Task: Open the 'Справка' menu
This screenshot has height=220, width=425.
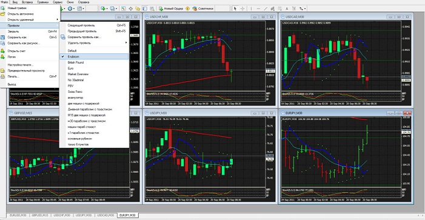Action: 84,2
